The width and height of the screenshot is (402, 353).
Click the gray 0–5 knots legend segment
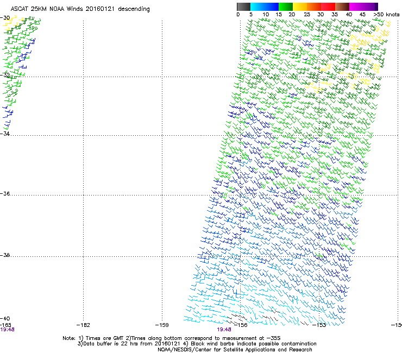pos(243,7)
